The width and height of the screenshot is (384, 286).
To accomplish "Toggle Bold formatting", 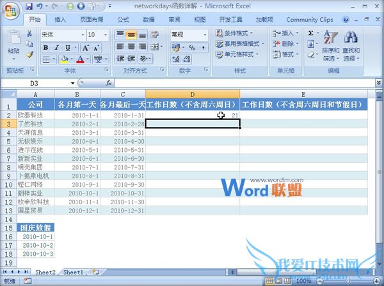I will [x=45, y=48].
